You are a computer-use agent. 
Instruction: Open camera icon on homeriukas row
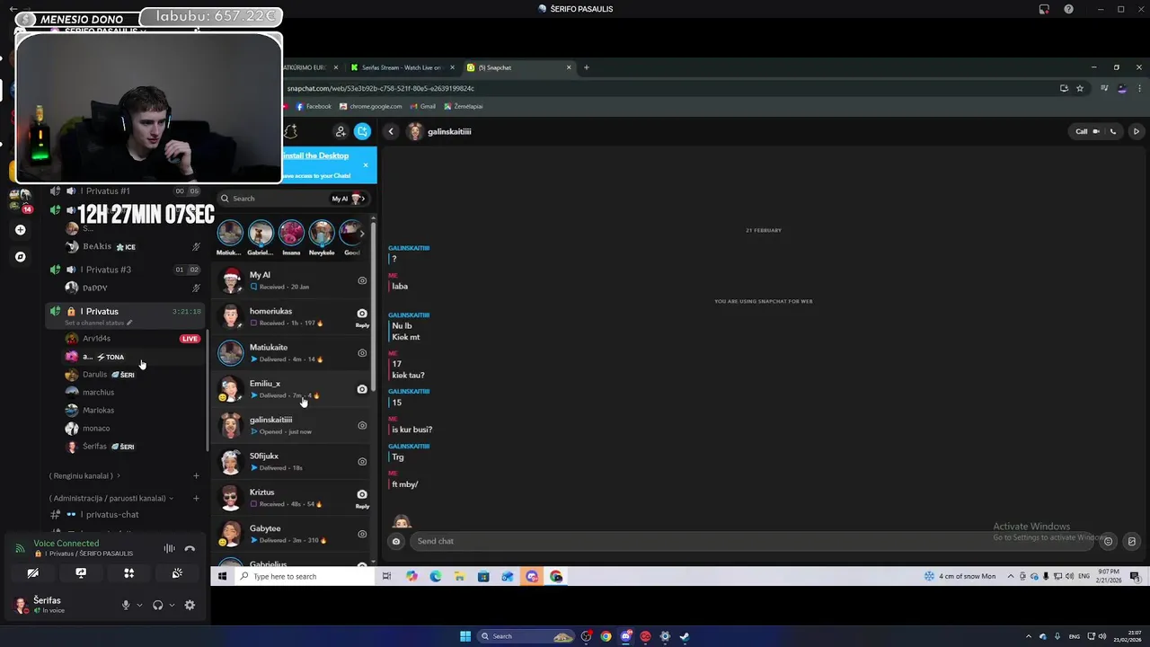362,314
